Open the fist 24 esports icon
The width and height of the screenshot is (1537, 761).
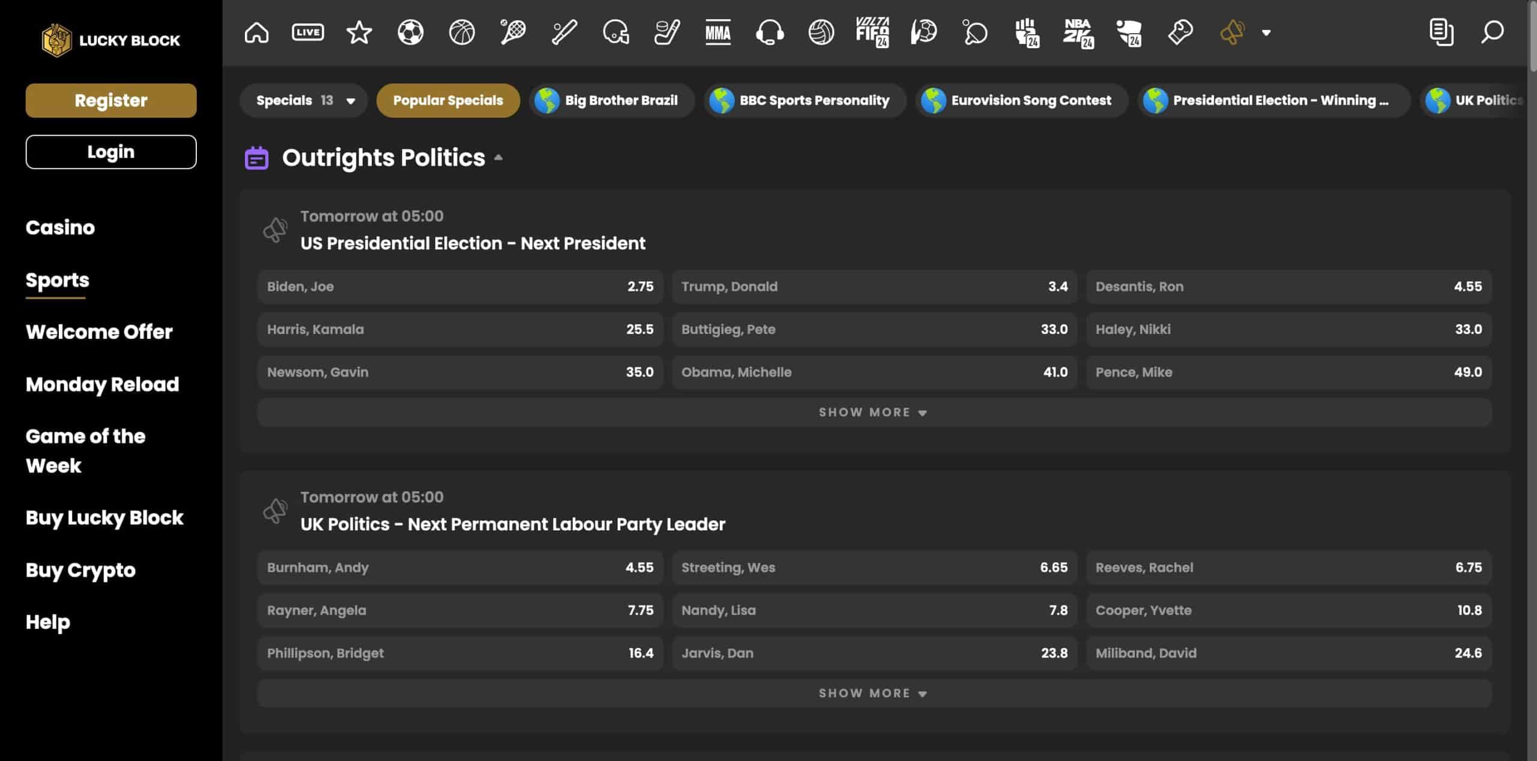coord(1027,32)
